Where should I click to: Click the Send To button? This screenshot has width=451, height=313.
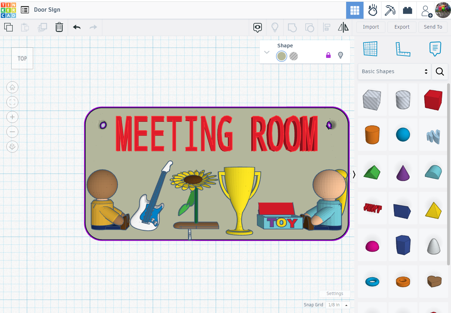[x=433, y=27]
